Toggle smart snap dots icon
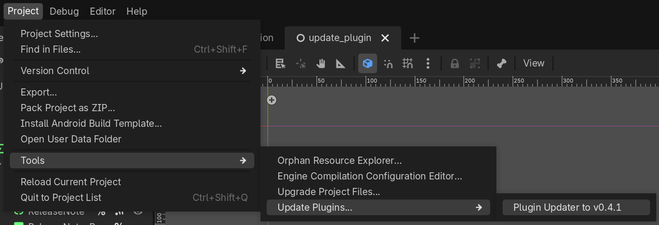This screenshot has height=225, width=659. [x=388, y=63]
